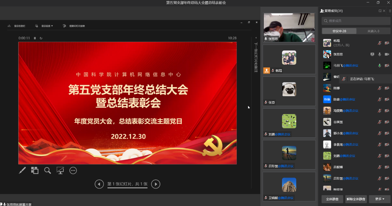Viewport: 392px width, 206px height.
Task: Click the 搜索成员 search field
Action: coord(356,21)
